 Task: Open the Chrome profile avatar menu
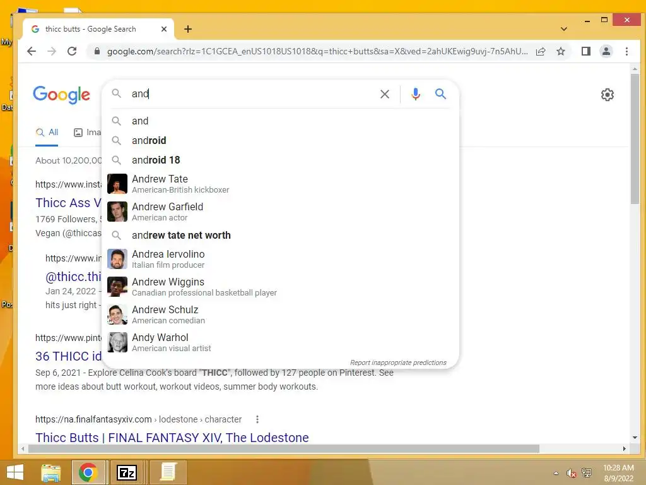point(606,51)
